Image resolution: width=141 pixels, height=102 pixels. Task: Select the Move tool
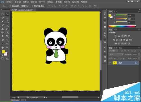(7, 14)
